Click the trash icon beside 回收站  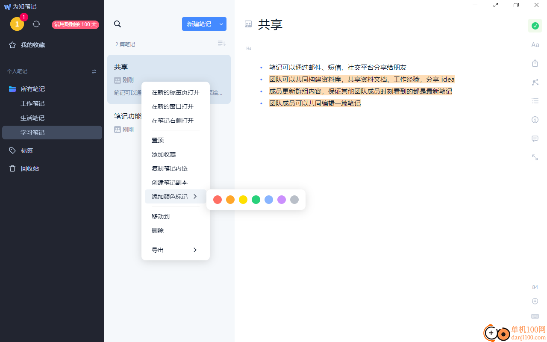[12, 168]
